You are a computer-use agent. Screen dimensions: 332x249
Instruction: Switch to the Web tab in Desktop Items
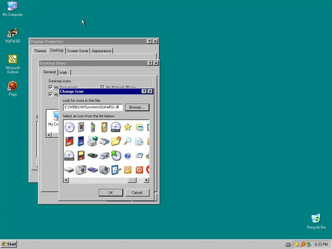pyautogui.click(x=63, y=72)
